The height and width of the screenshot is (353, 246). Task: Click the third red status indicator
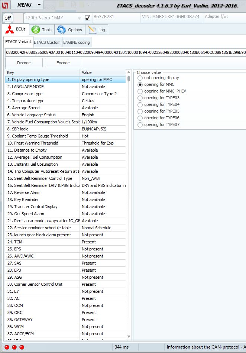coord(22,347)
